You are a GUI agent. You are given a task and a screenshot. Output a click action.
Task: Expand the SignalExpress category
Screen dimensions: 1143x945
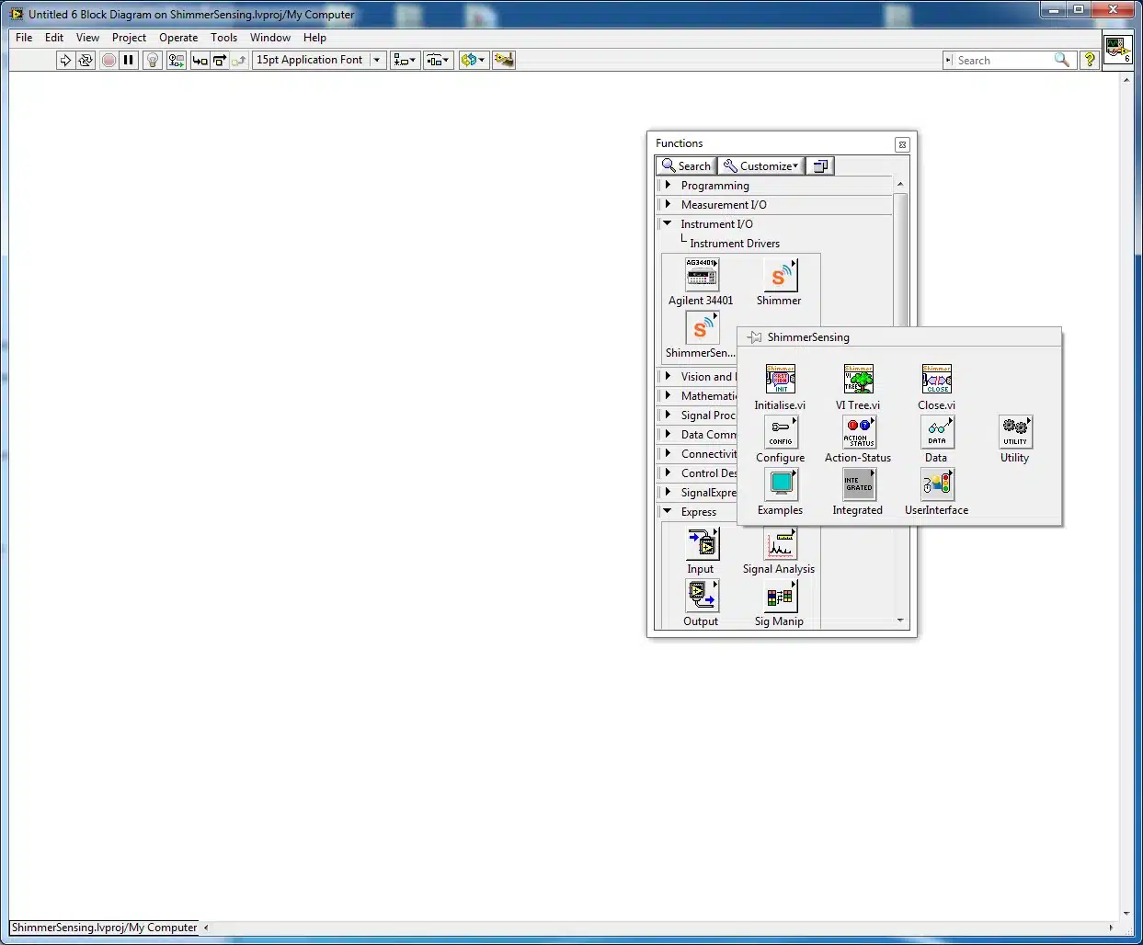pyautogui.click(x=669, y=493)
